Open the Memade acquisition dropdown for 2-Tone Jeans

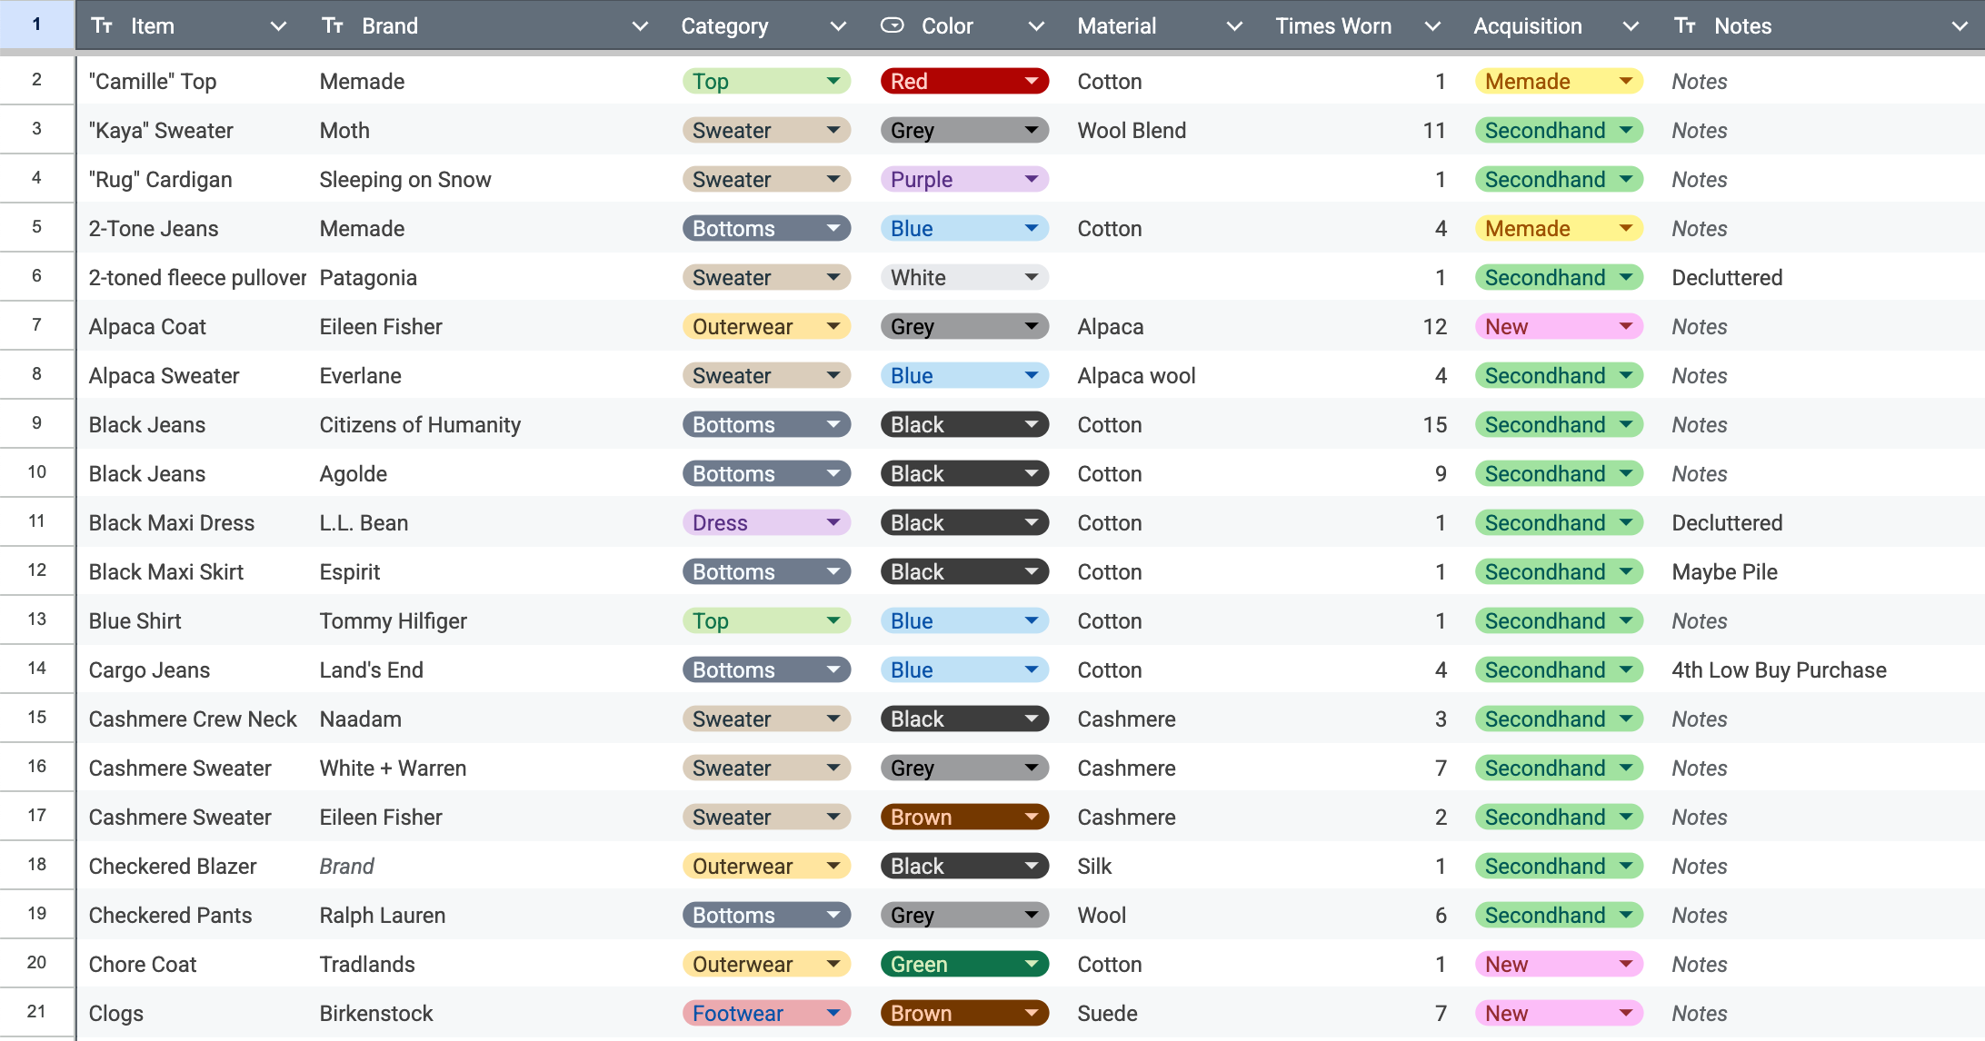point(1559,228)
